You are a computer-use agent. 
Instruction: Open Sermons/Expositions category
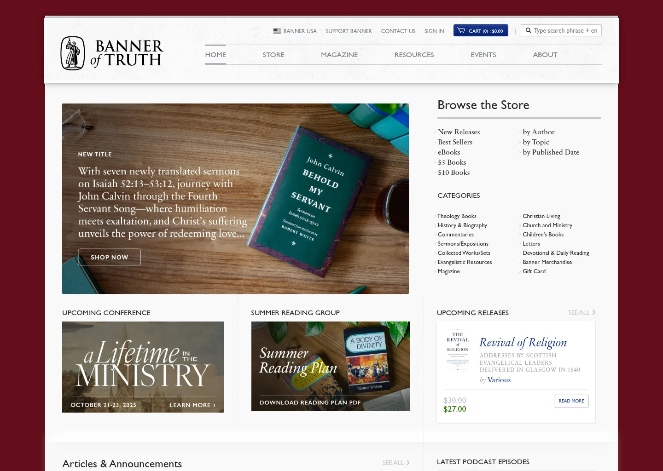click(463, 244)
